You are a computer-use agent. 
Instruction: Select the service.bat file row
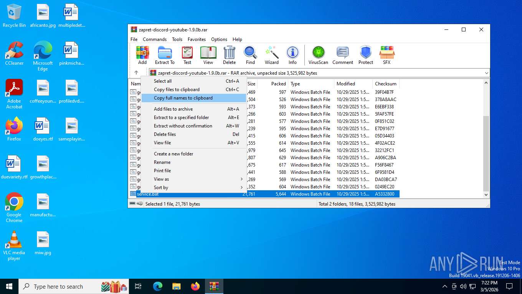[264, 194]
